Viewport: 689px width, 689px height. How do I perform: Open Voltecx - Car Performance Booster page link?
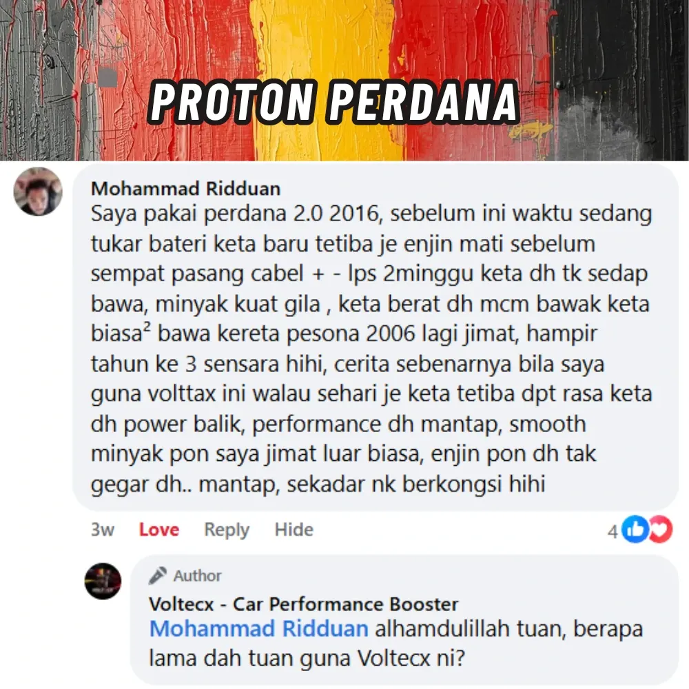point(304,604)
